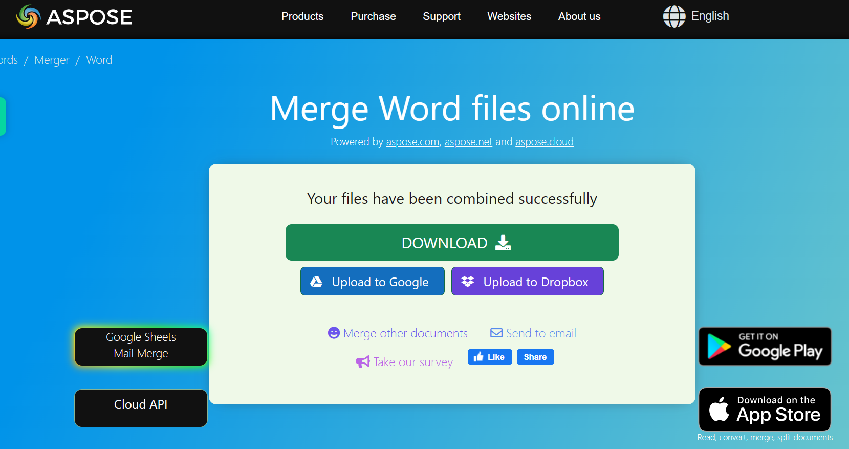Click the thumbs-up icon on Like button
Viewport: 849px width, 449px height.
click(x=478, y=357)
